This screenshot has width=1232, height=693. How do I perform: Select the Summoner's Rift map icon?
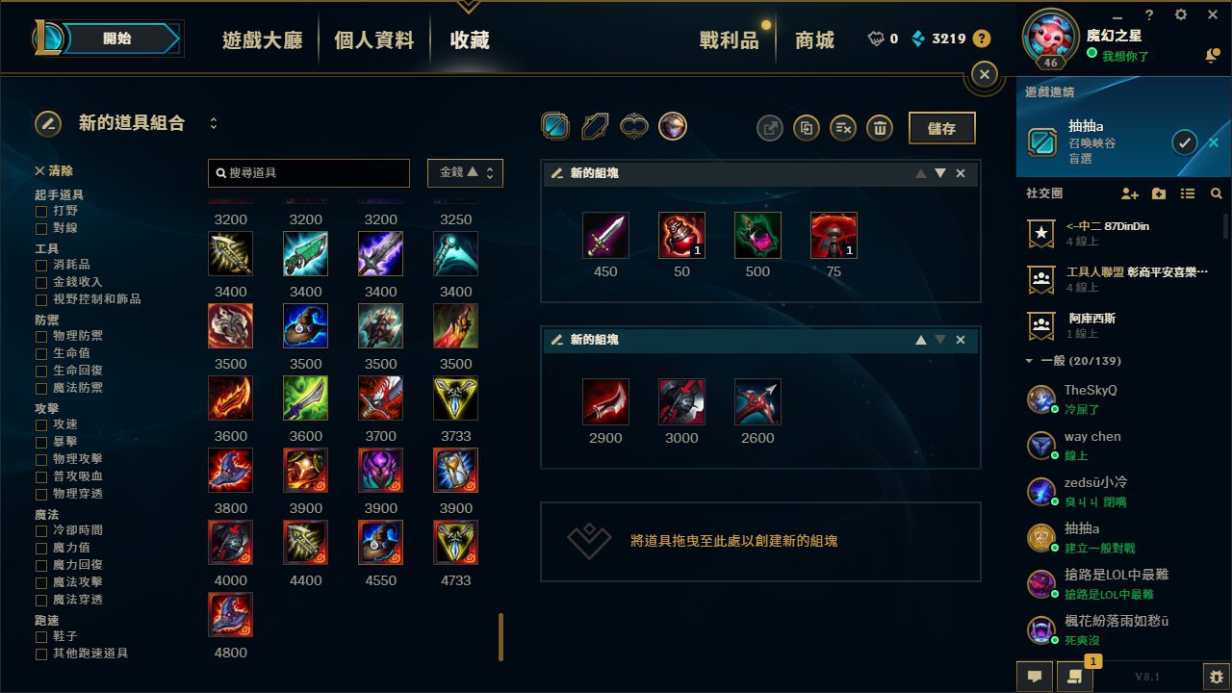[555, 125]
